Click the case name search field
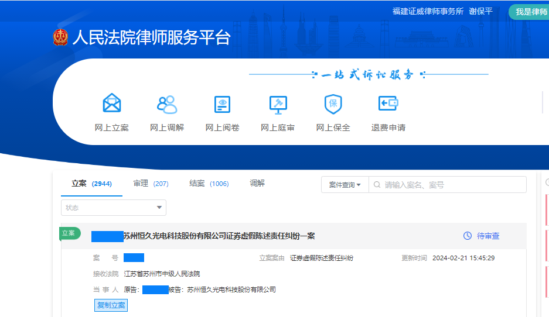 448,185
